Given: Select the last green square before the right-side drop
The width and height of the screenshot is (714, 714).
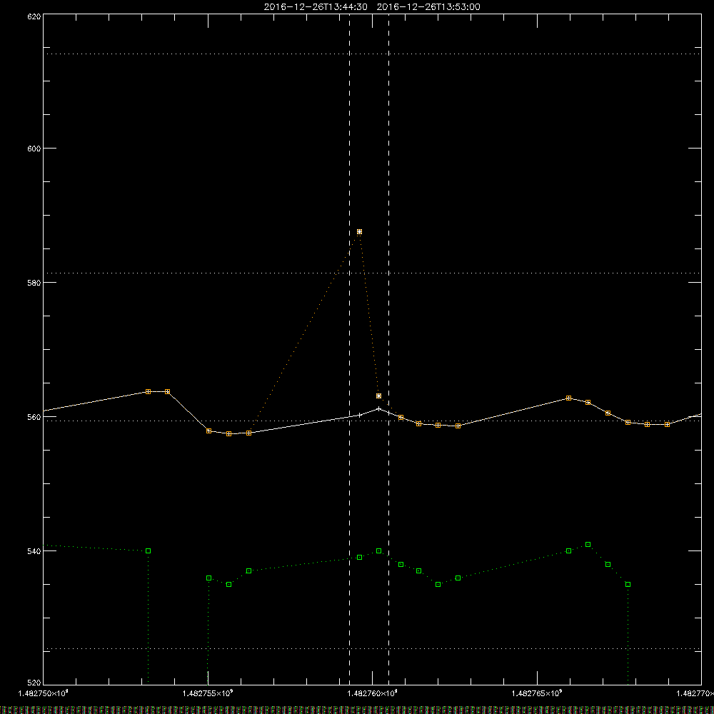Looking at the screenshot, I should tap(628, 585).
